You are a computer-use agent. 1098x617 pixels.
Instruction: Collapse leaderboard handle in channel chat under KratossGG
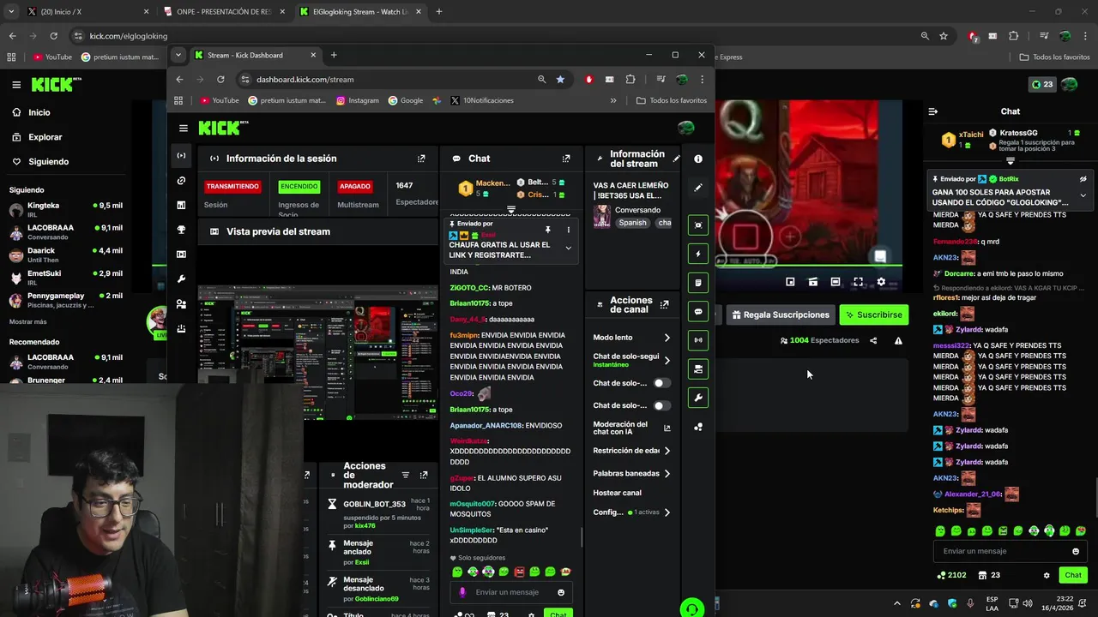coord(1011,161)
